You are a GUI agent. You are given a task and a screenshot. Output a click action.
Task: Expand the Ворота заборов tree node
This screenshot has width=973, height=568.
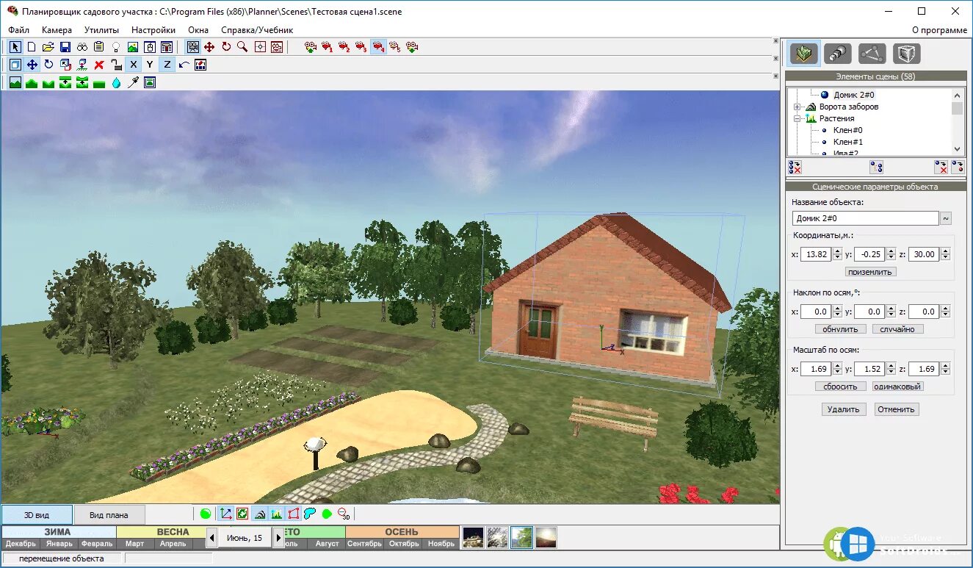797,107
